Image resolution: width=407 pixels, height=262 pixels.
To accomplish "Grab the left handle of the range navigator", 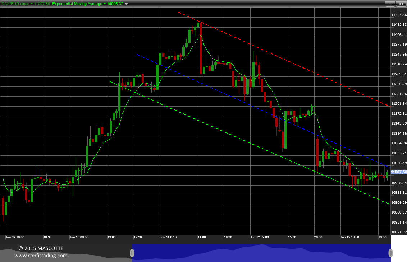I will point(132,253).
